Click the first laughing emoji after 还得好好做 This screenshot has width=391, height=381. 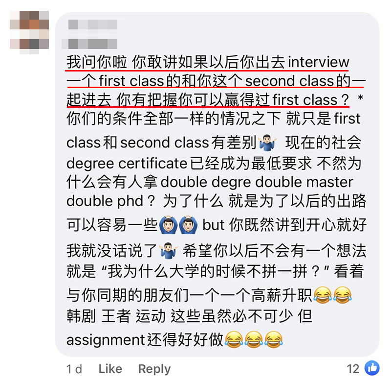(x=234, y=339)
